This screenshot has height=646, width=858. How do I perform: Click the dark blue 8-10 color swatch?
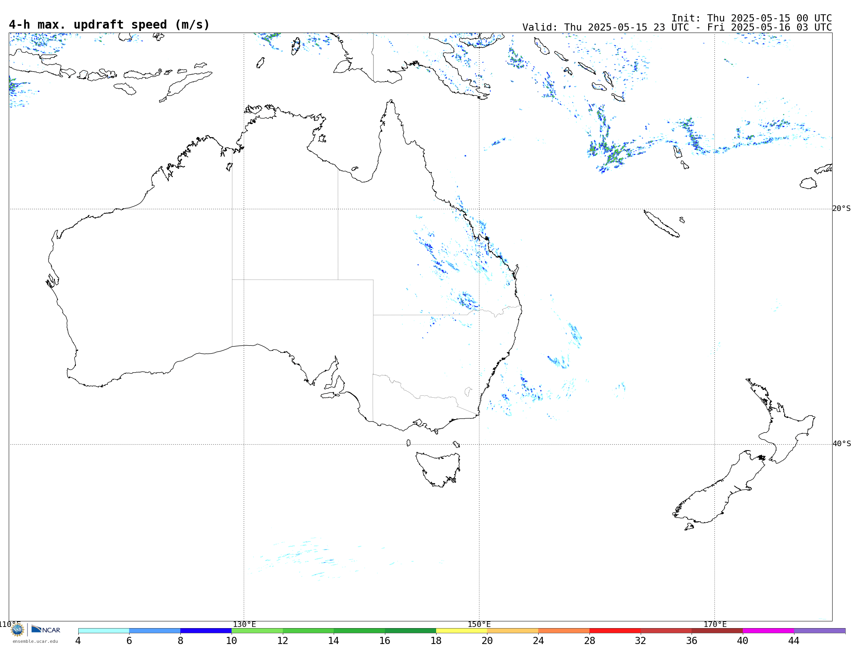206,631
